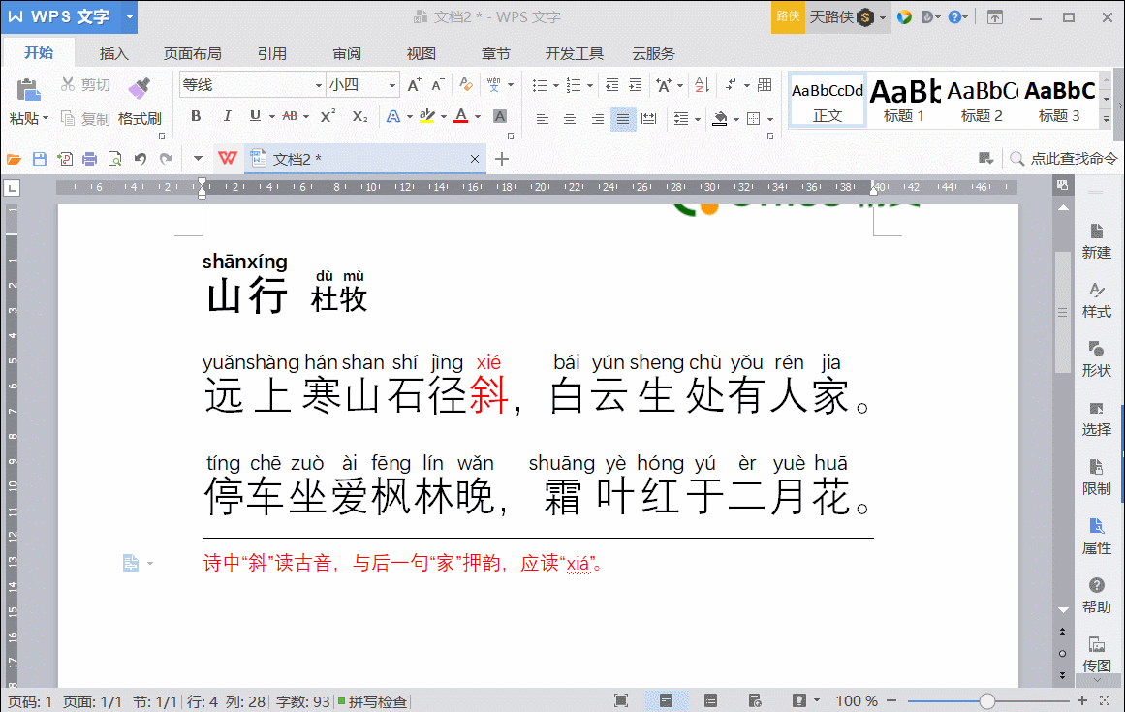Switch to the 开发工具 tab
Viewport: 1125px width, 712px height.
tap(574, 54)
